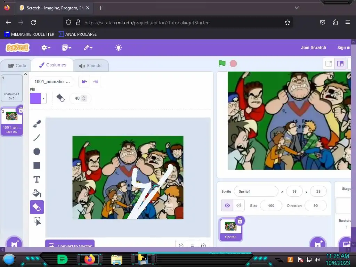The height and width of the screenshot is (267, 356).
Task: Select the Circle tool
Action: pos(37,152)
